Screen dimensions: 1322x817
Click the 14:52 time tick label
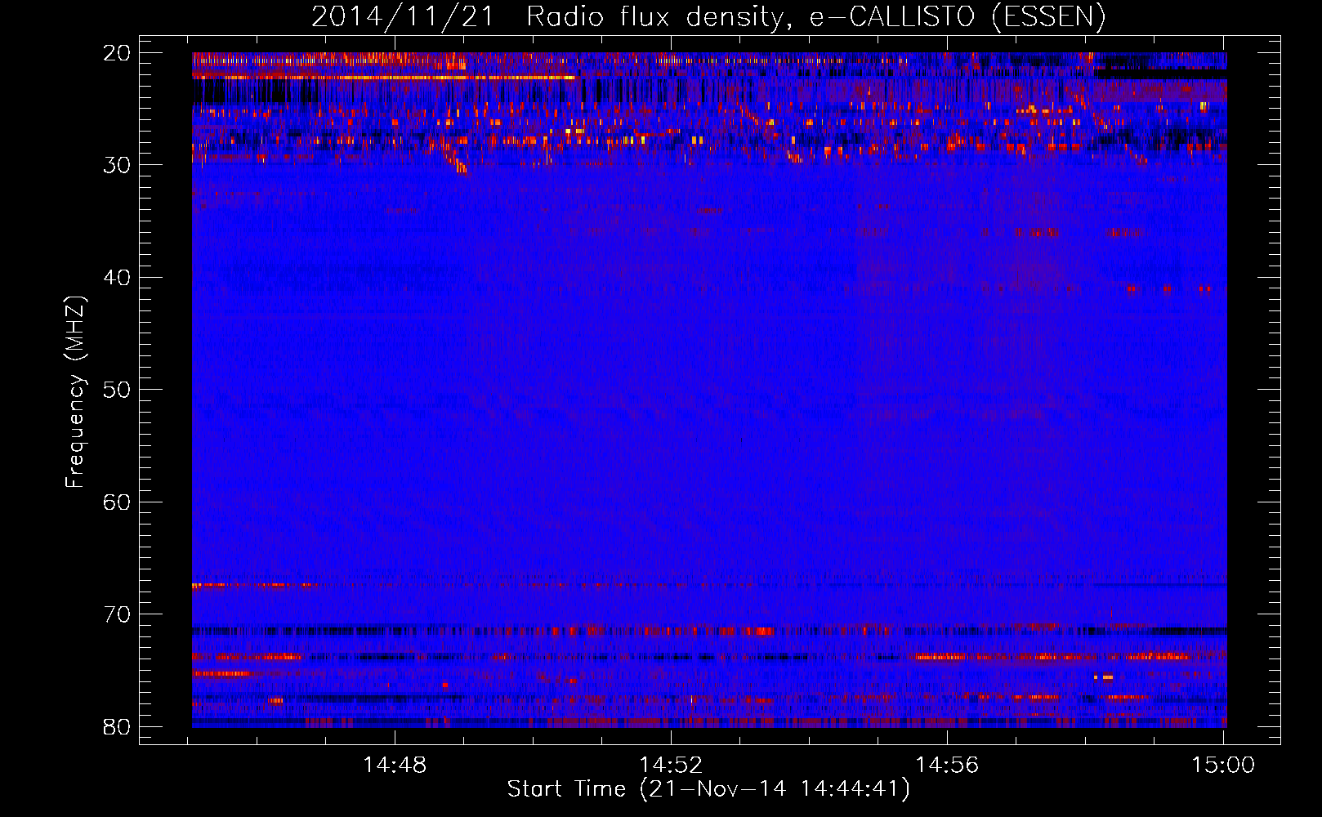(671, 765)
